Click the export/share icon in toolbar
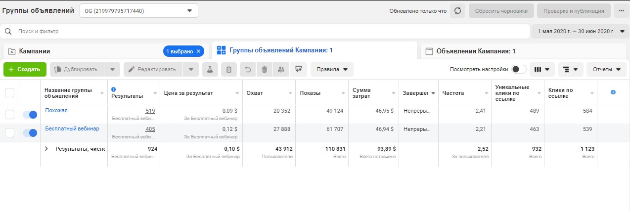 pos(299,69)
